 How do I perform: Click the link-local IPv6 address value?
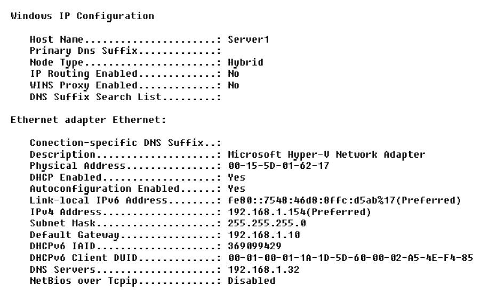tap(344, 200)
